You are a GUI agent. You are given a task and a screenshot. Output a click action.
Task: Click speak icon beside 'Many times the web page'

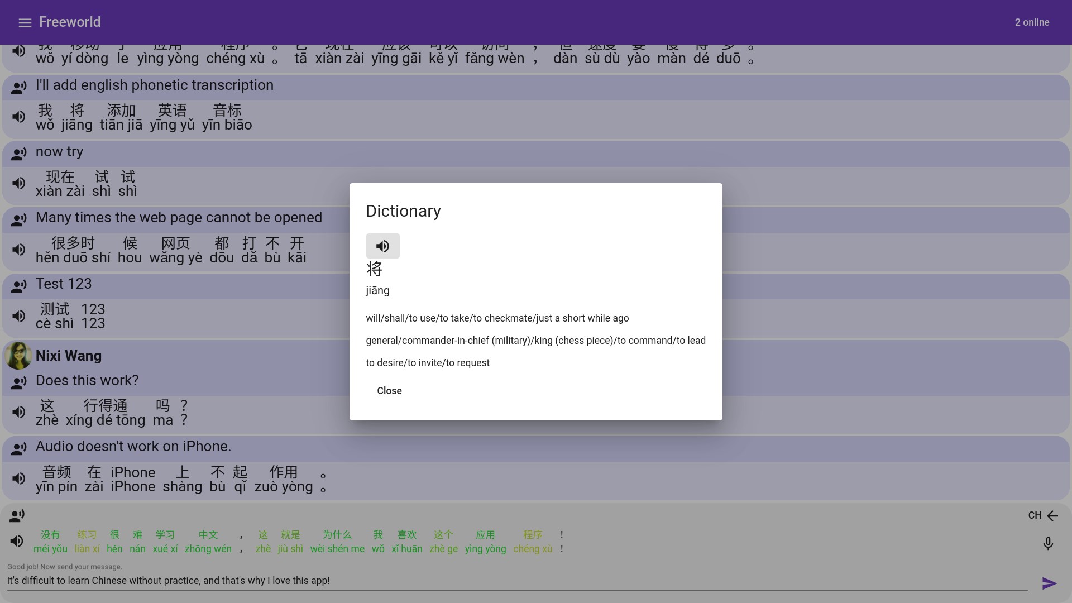click(x=19, y=220)
